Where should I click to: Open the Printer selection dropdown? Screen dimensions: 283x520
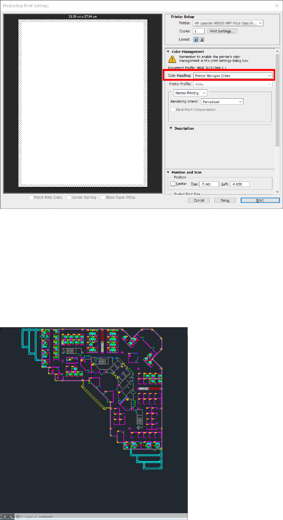coord(228,23)
